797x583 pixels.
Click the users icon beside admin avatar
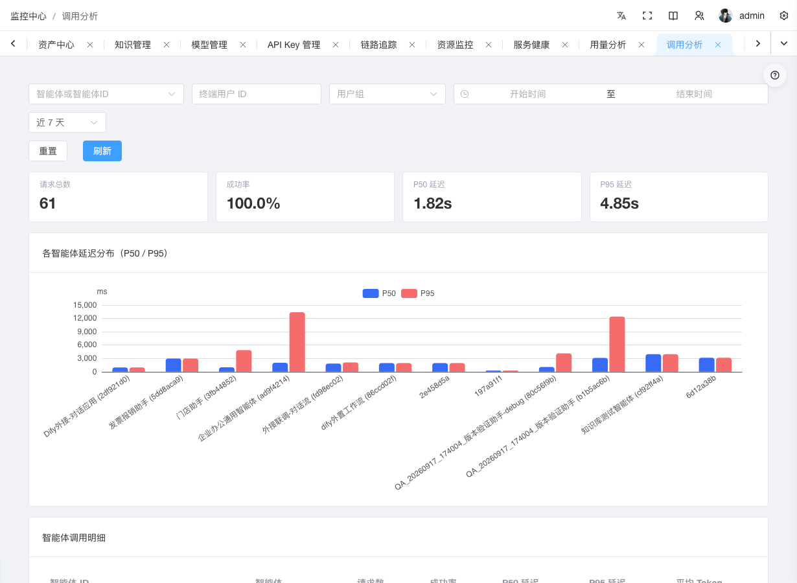(x=699, y=16)
